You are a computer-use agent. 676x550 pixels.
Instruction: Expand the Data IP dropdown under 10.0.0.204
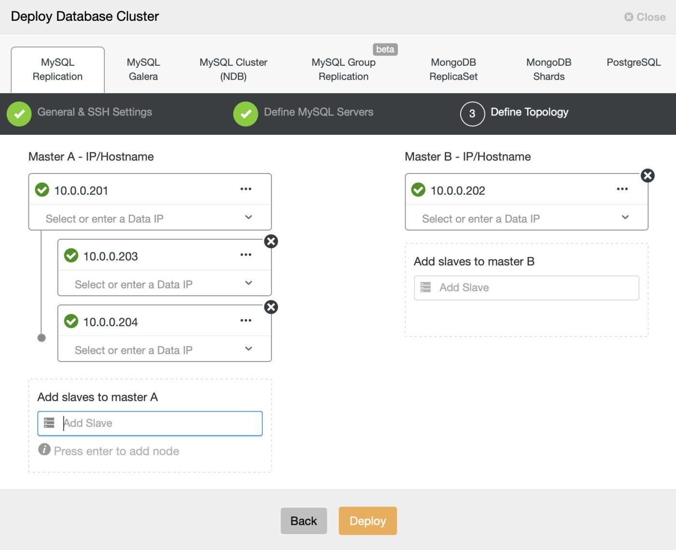(249, 348)
